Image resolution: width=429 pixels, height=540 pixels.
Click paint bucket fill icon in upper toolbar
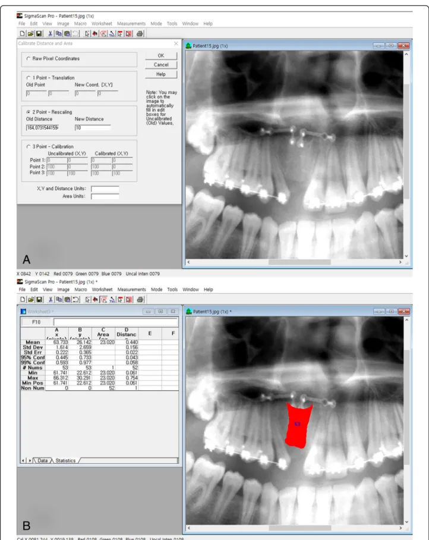[95, 33]
